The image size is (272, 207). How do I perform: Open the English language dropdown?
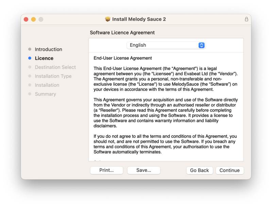[x=166, y=45]
